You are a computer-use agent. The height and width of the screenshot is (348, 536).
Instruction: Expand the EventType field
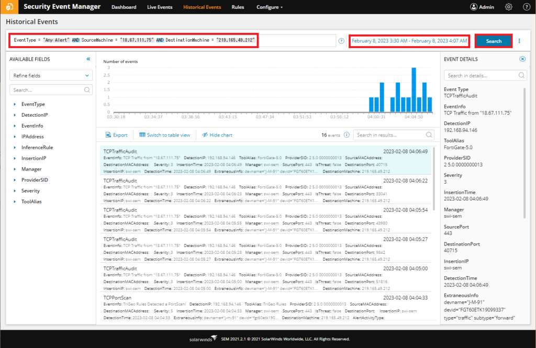pos(15,104)
